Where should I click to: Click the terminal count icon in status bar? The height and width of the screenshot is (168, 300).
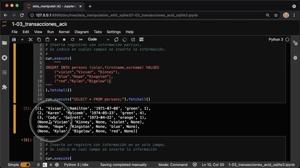(x=45, y=165)
